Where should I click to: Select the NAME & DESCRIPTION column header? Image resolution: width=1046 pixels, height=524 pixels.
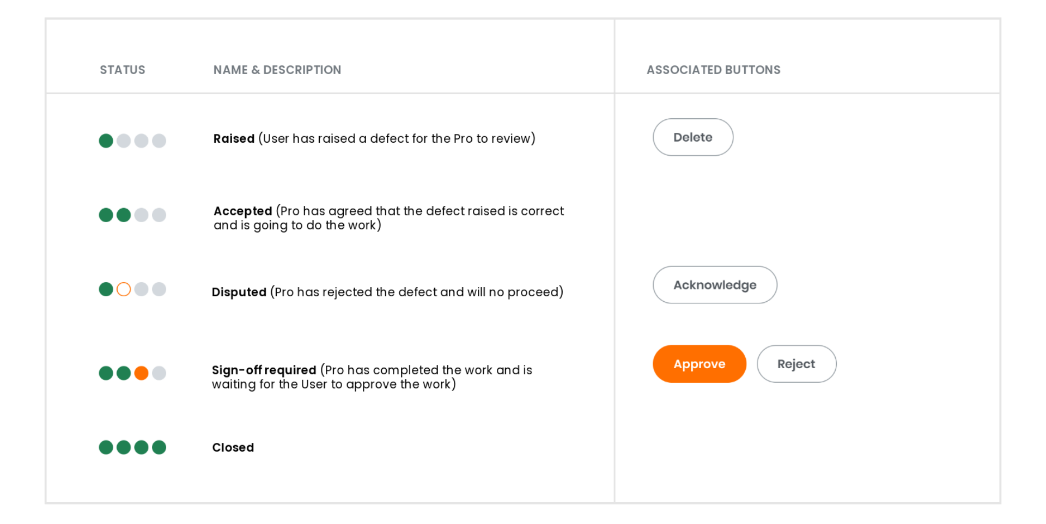point(277,70)
